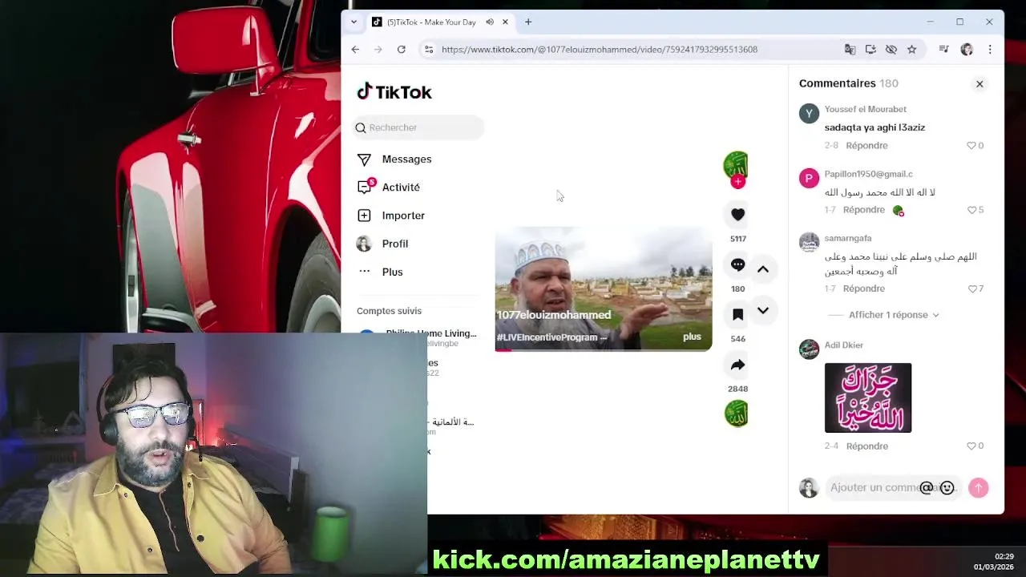Screen dimensions: 1026x577
Task: Open 1077elouizmohammed username on video
Action: (x=554, y=315)
